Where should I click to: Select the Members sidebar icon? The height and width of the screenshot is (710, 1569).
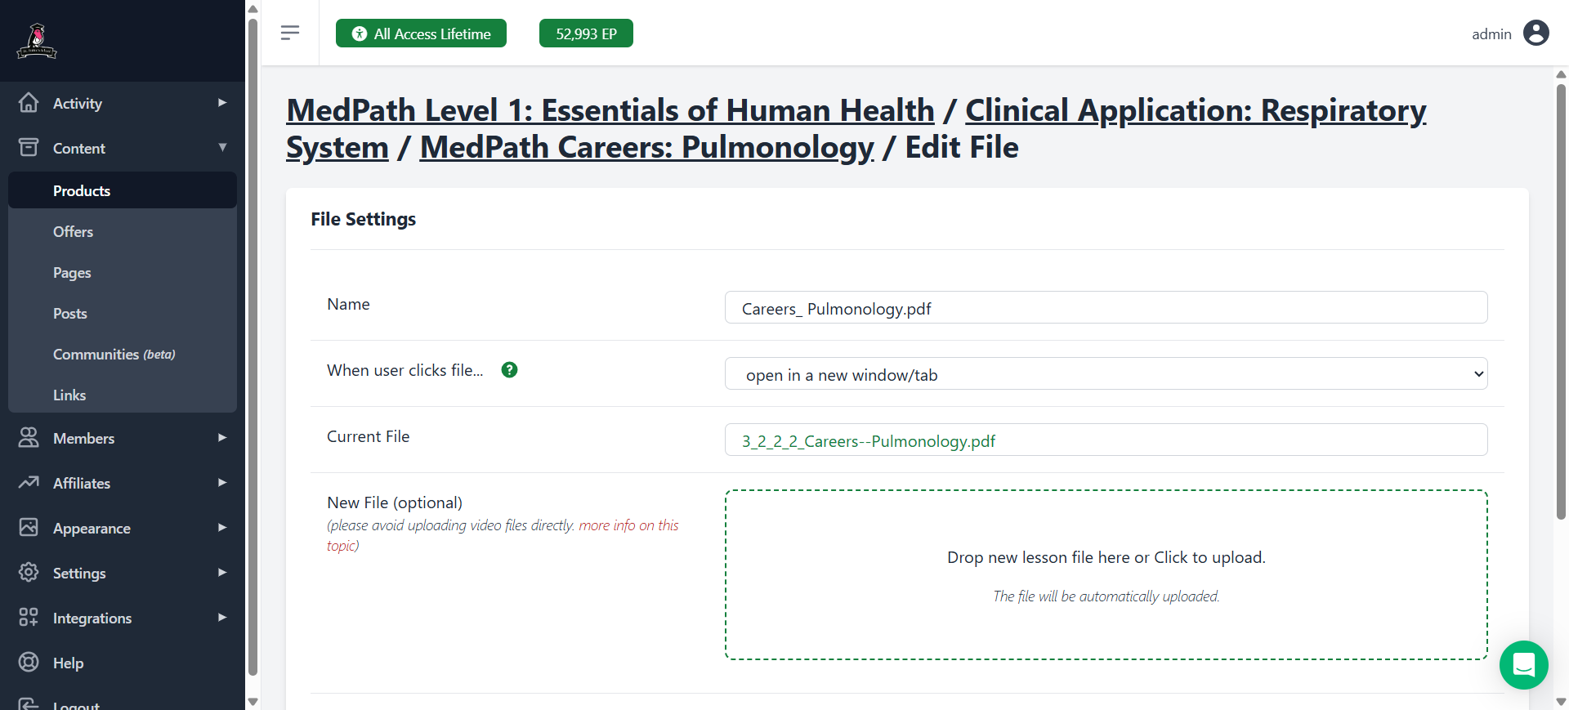click(x=28, y=438)
